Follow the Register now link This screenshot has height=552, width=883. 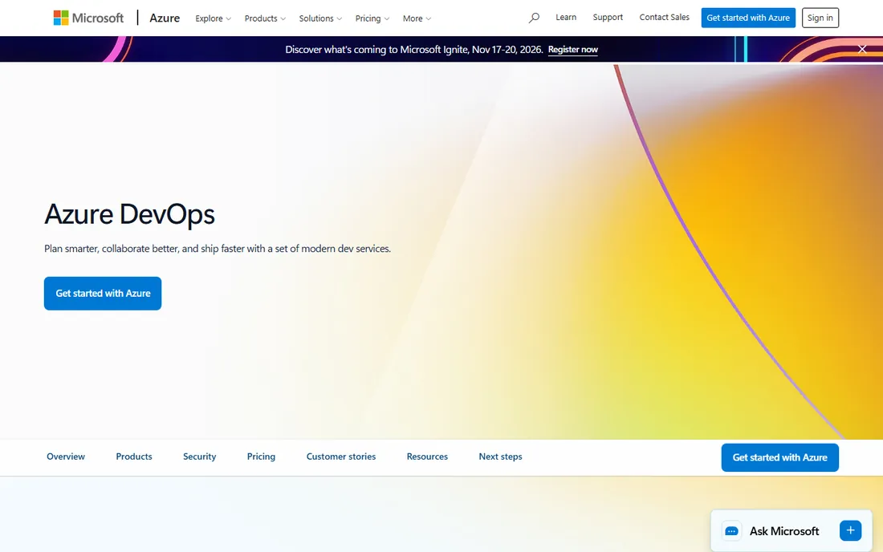click(x=572, y=50)
